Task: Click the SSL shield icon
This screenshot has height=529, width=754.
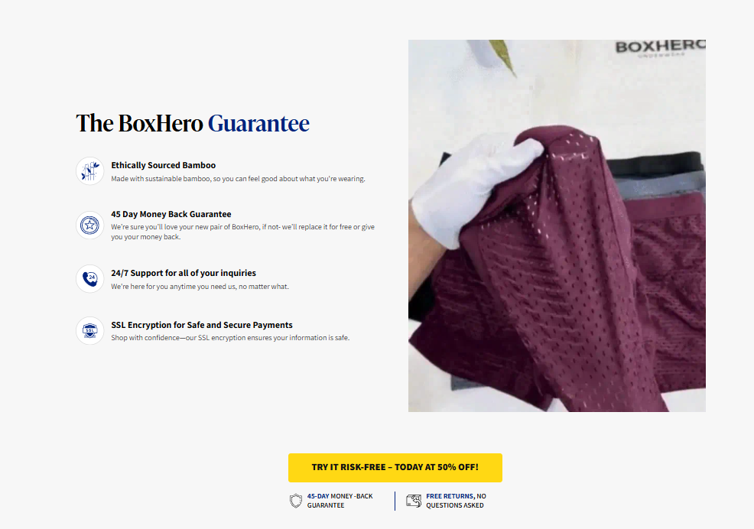Action: coord(90,330)
